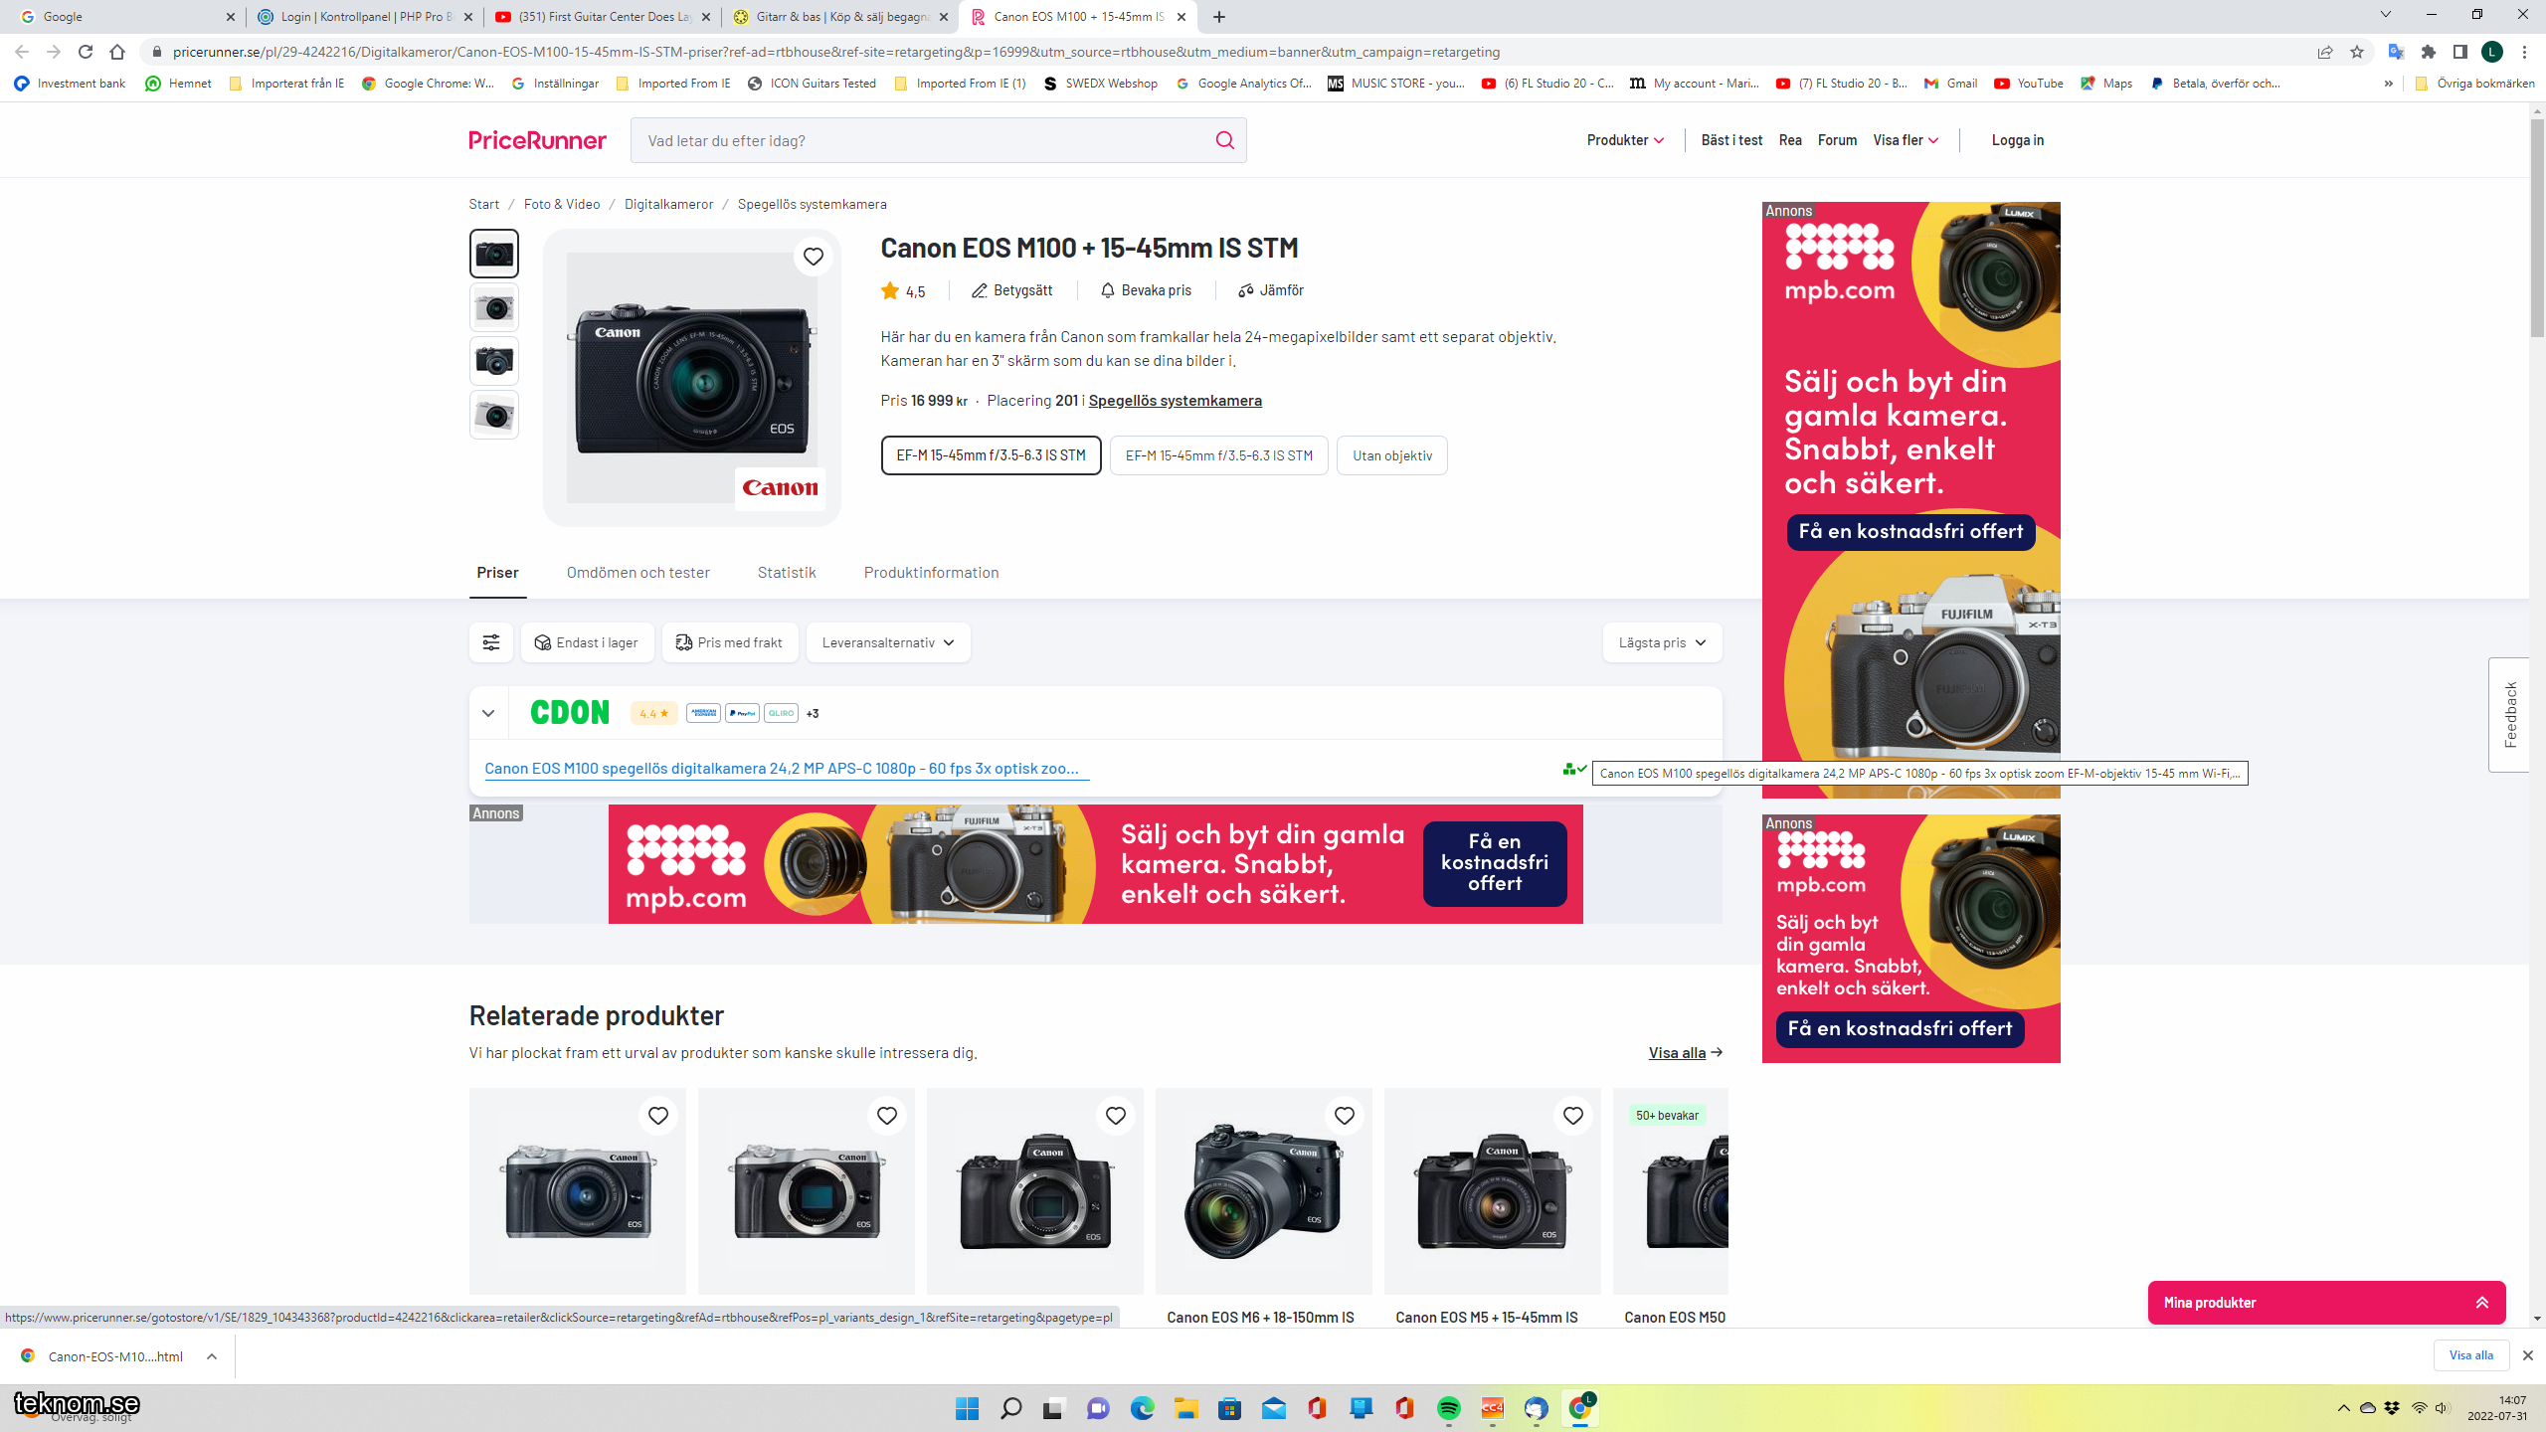Select the selected EF-M 15-45mm variant button
Image resolution: width=2546 pixels, height=1432 pixels.
click(991, 455)
